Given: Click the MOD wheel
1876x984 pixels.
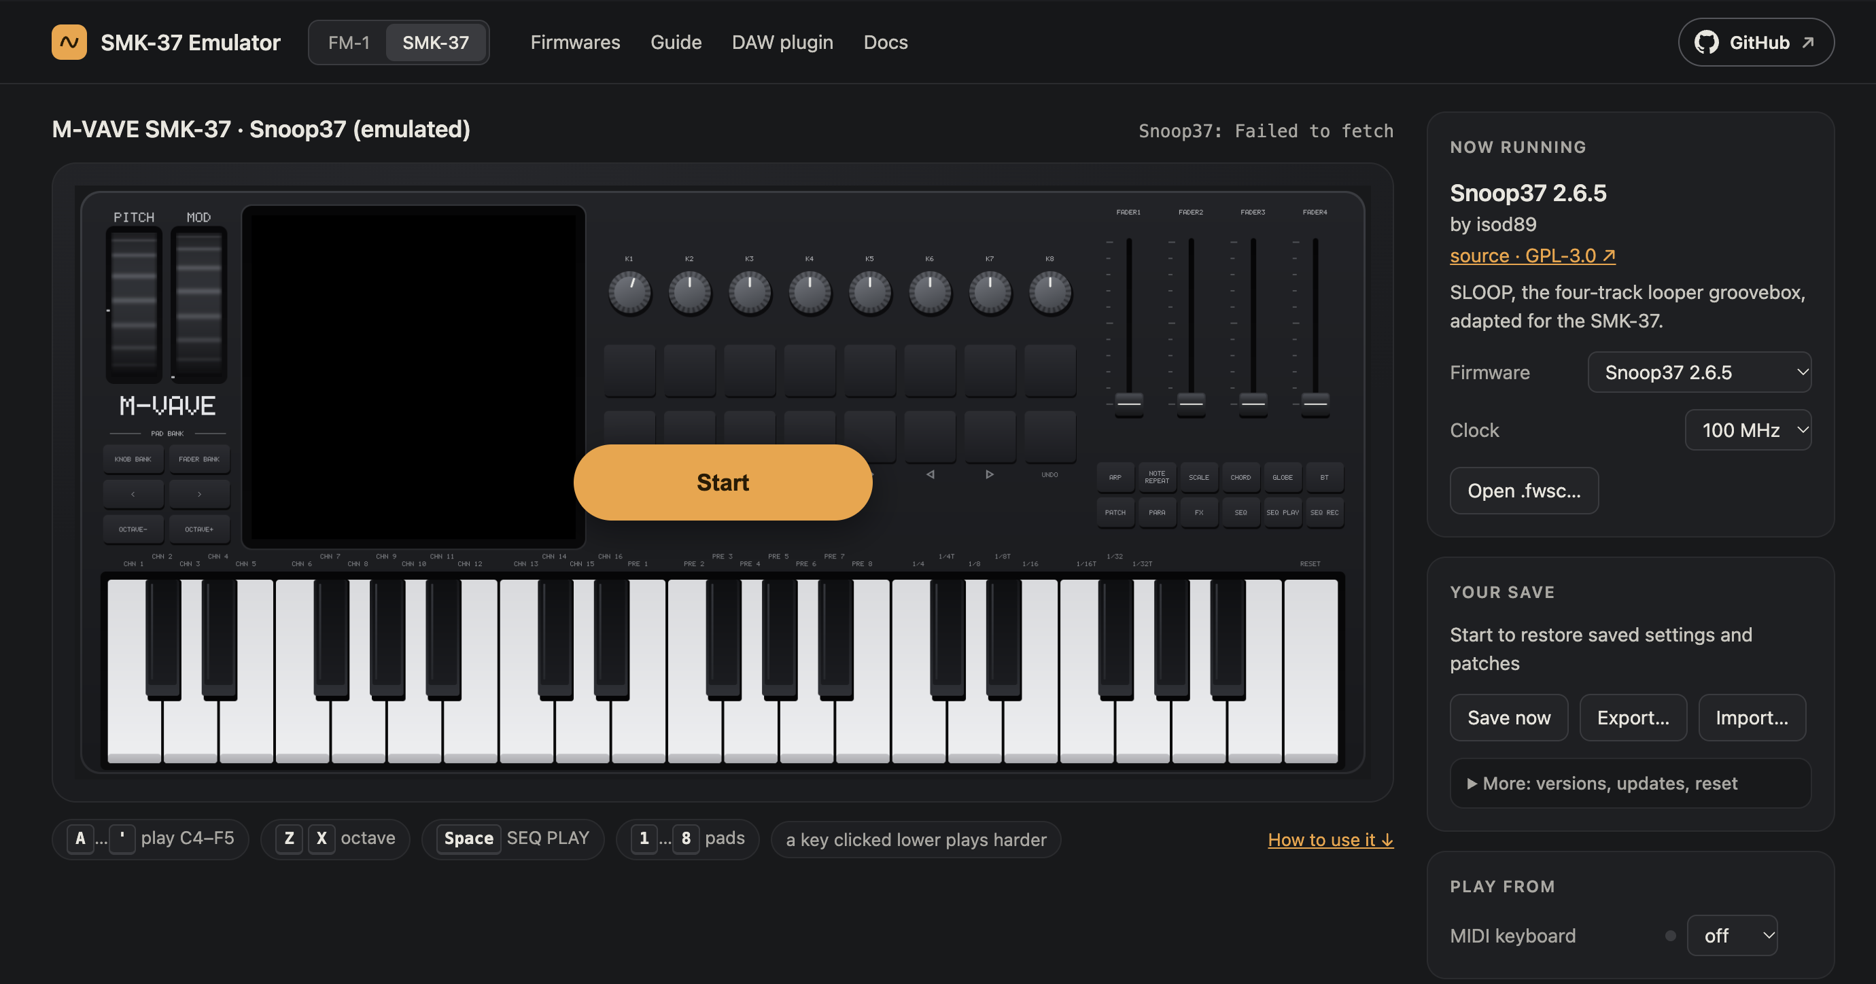Looking at the screenshot, I should click(198, 304).
